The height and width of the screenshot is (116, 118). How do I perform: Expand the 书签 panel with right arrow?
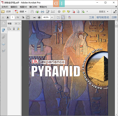(19, 23)
